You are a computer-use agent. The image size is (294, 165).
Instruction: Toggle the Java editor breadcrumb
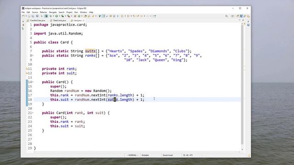100,16
